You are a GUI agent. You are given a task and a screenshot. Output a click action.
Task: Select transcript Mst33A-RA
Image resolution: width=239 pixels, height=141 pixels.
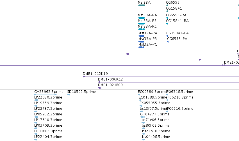point(147,15)
